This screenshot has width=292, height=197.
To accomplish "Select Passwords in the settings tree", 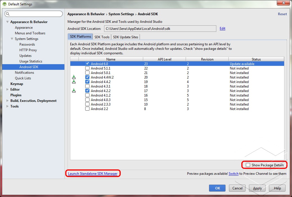I will (27, 44).
